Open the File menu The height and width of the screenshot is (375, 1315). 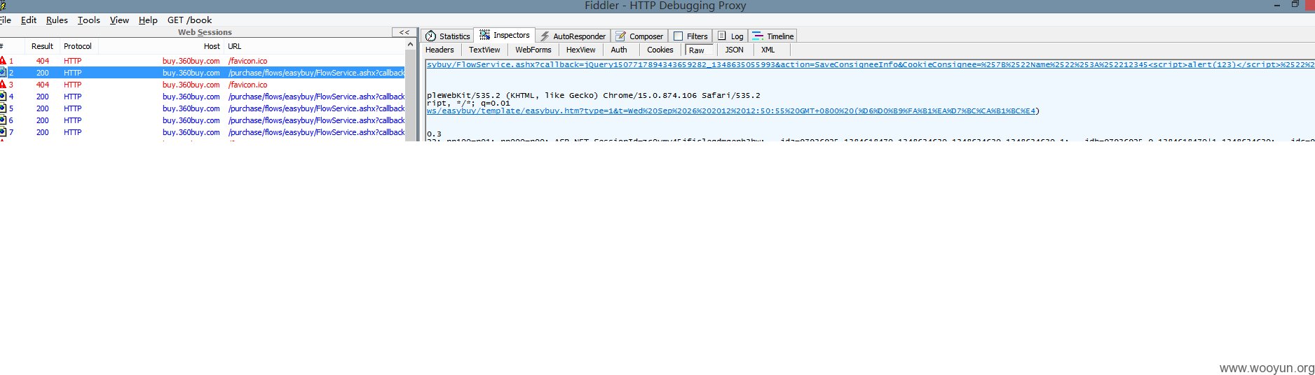click(6, 20)
